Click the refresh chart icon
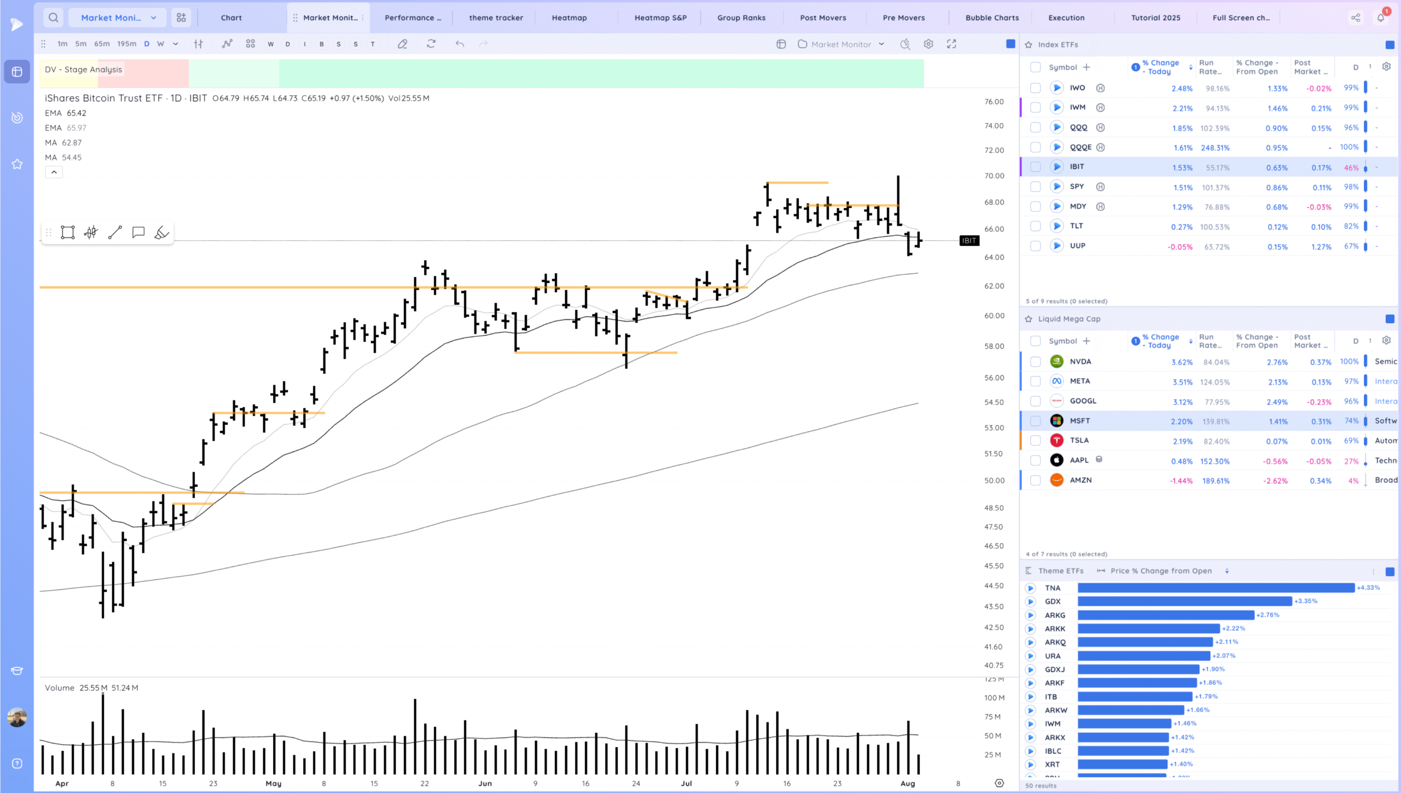This screenshot has width=1401, height=793. pyautogui.click(x=431, y=44)
